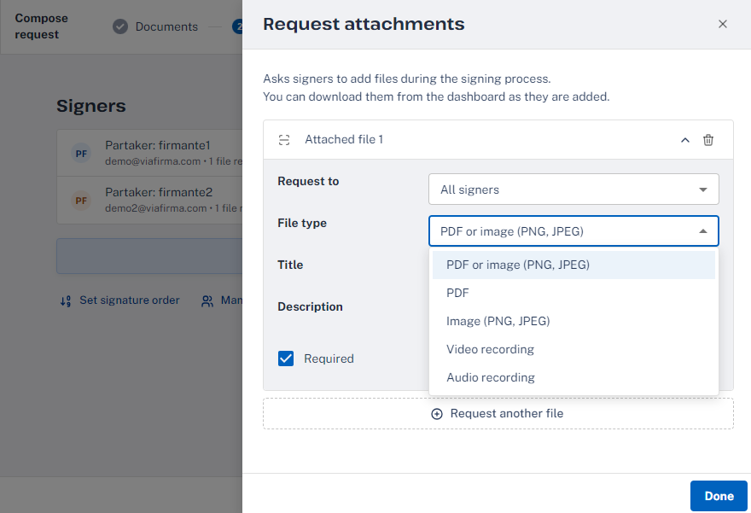This screenshot has width=751, height=513.
Task: Click the signature order sort icon
Action: [66, 300]
